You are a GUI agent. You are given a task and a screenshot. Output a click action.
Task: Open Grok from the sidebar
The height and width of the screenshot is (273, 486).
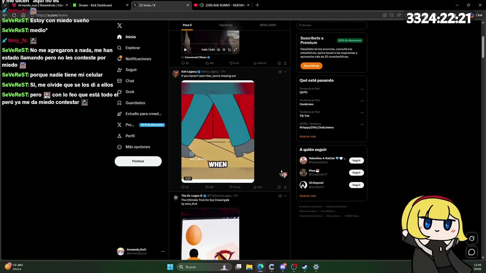pos(126,92)
